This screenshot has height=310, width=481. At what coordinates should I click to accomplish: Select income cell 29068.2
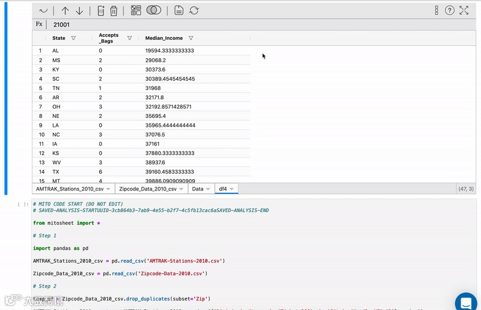tap(194, 60)
